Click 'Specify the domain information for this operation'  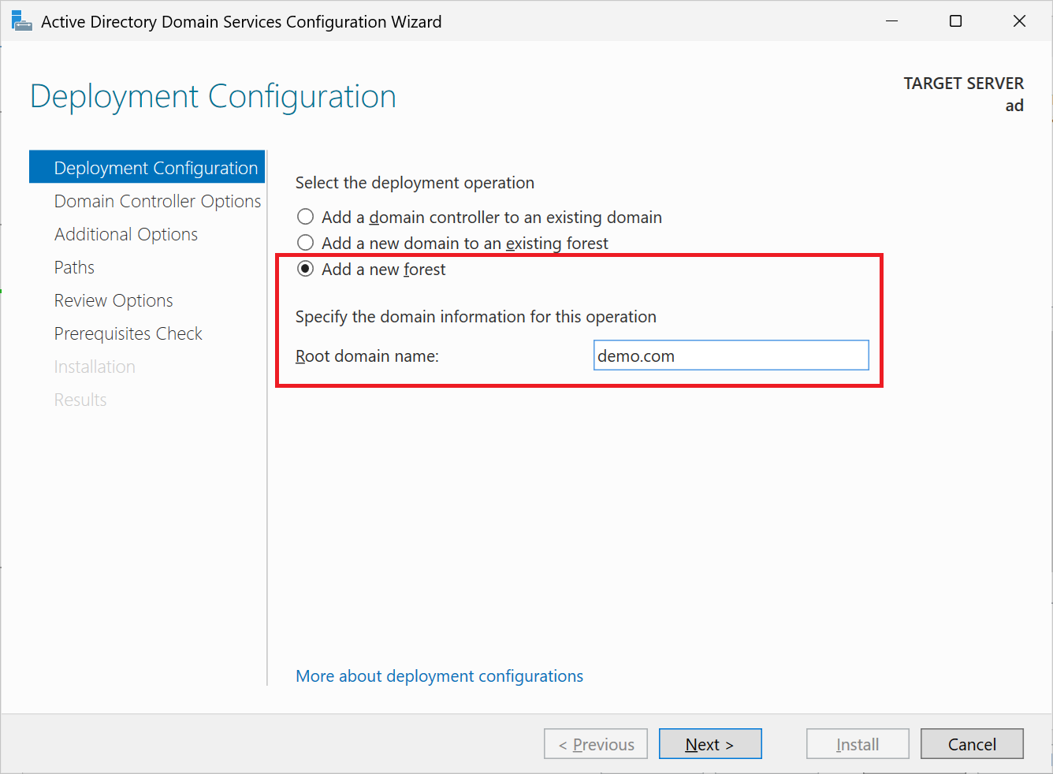click(x=476, y=317)
